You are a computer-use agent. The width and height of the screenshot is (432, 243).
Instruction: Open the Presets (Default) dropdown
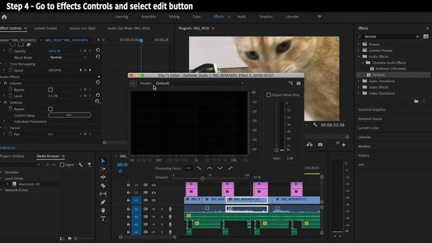(x=200, y=83)
